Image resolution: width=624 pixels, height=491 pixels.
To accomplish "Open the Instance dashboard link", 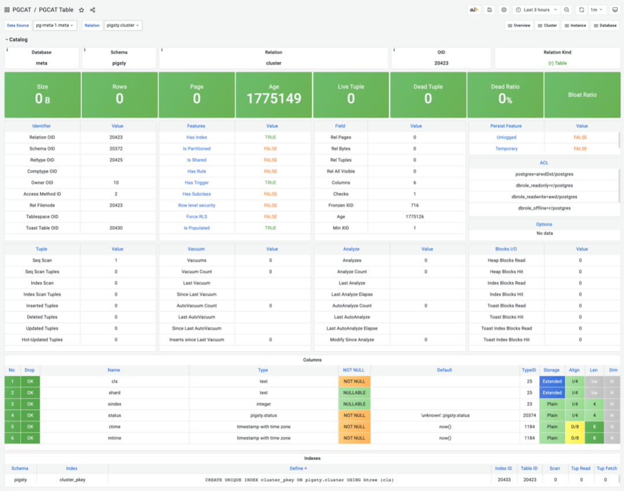I will (575, 25).
